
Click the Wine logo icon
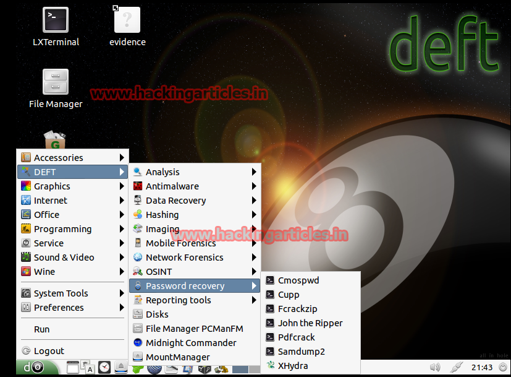[26, 271]
